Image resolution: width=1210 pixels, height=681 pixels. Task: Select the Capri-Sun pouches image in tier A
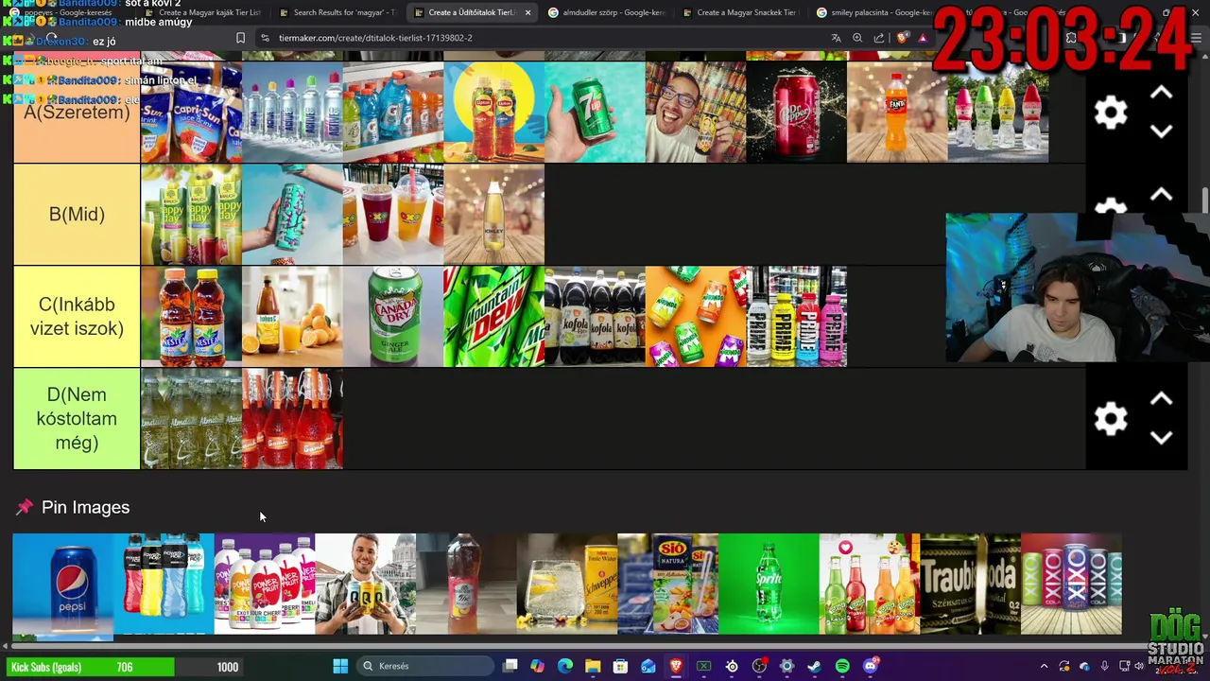pyautogui.click(x=191, y=112)
